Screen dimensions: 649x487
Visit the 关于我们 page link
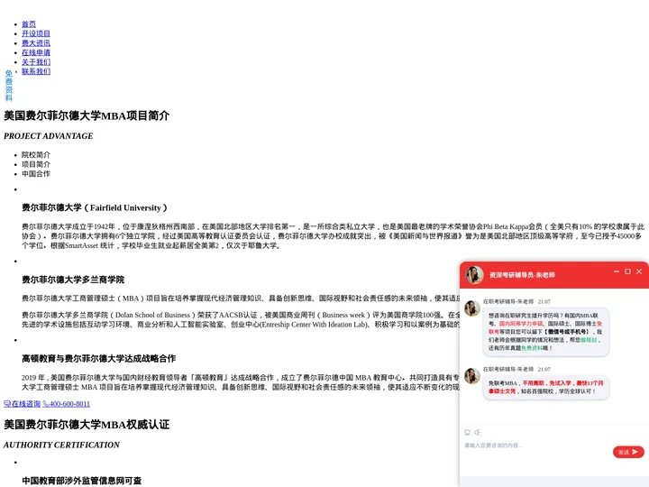[x=36, y=62]
